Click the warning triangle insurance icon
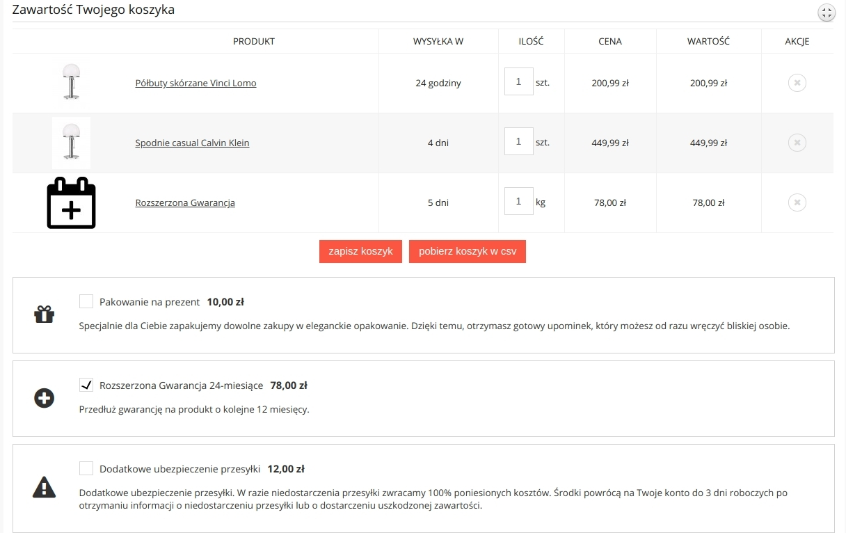 (44, 487)
